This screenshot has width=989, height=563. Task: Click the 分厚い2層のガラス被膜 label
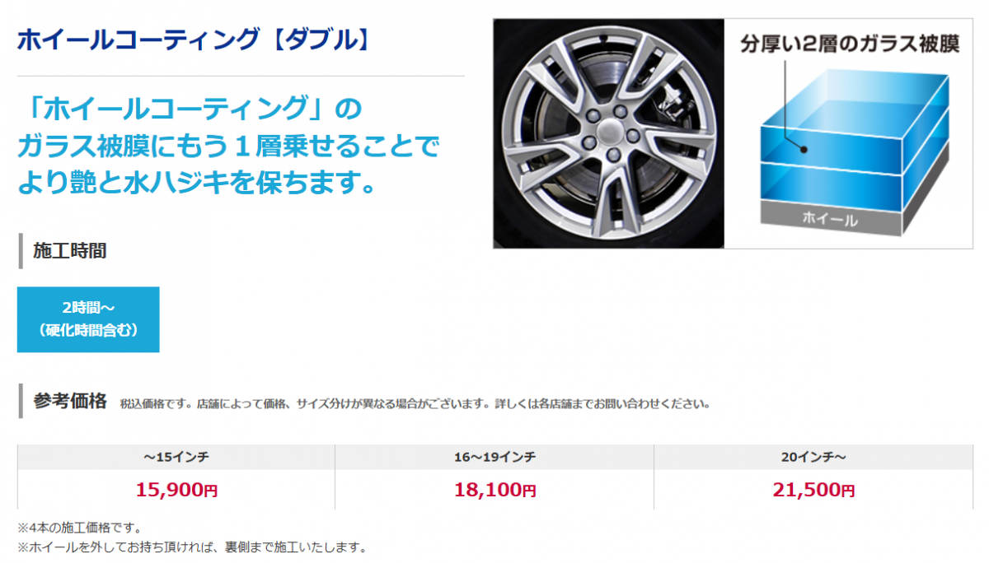click(850, 44)
